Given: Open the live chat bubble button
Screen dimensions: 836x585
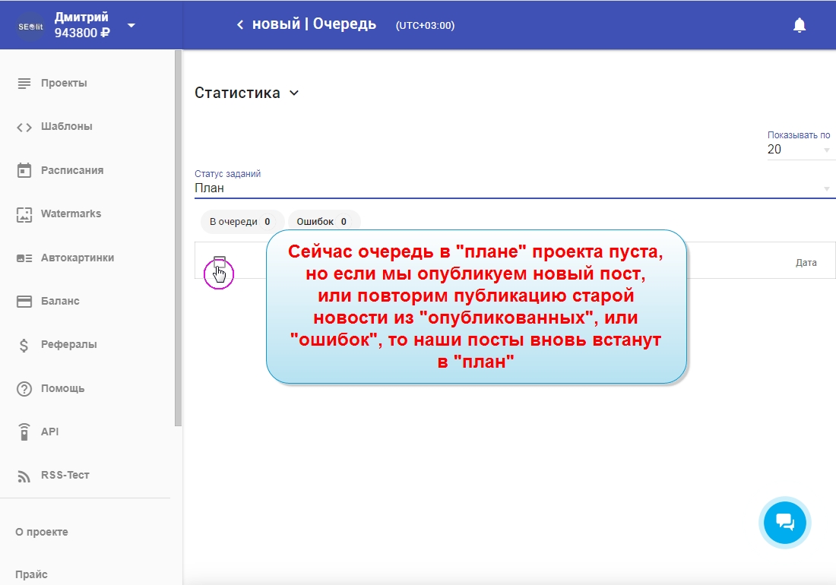Looking at the screenshot, I should coord(785,522).
